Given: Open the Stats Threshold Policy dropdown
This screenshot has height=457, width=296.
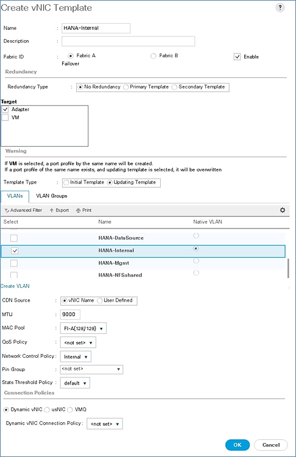Looking at the screenshot, I should coord(75,383).
